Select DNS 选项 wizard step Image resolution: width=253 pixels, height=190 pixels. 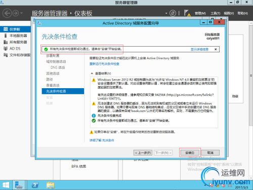[58, 67]
